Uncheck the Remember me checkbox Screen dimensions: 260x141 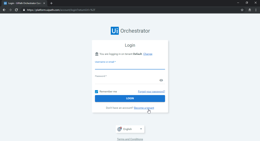pos(96,92)
